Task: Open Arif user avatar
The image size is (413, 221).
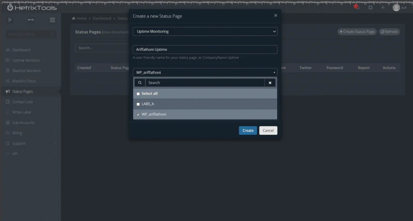Action: (396, 8)
